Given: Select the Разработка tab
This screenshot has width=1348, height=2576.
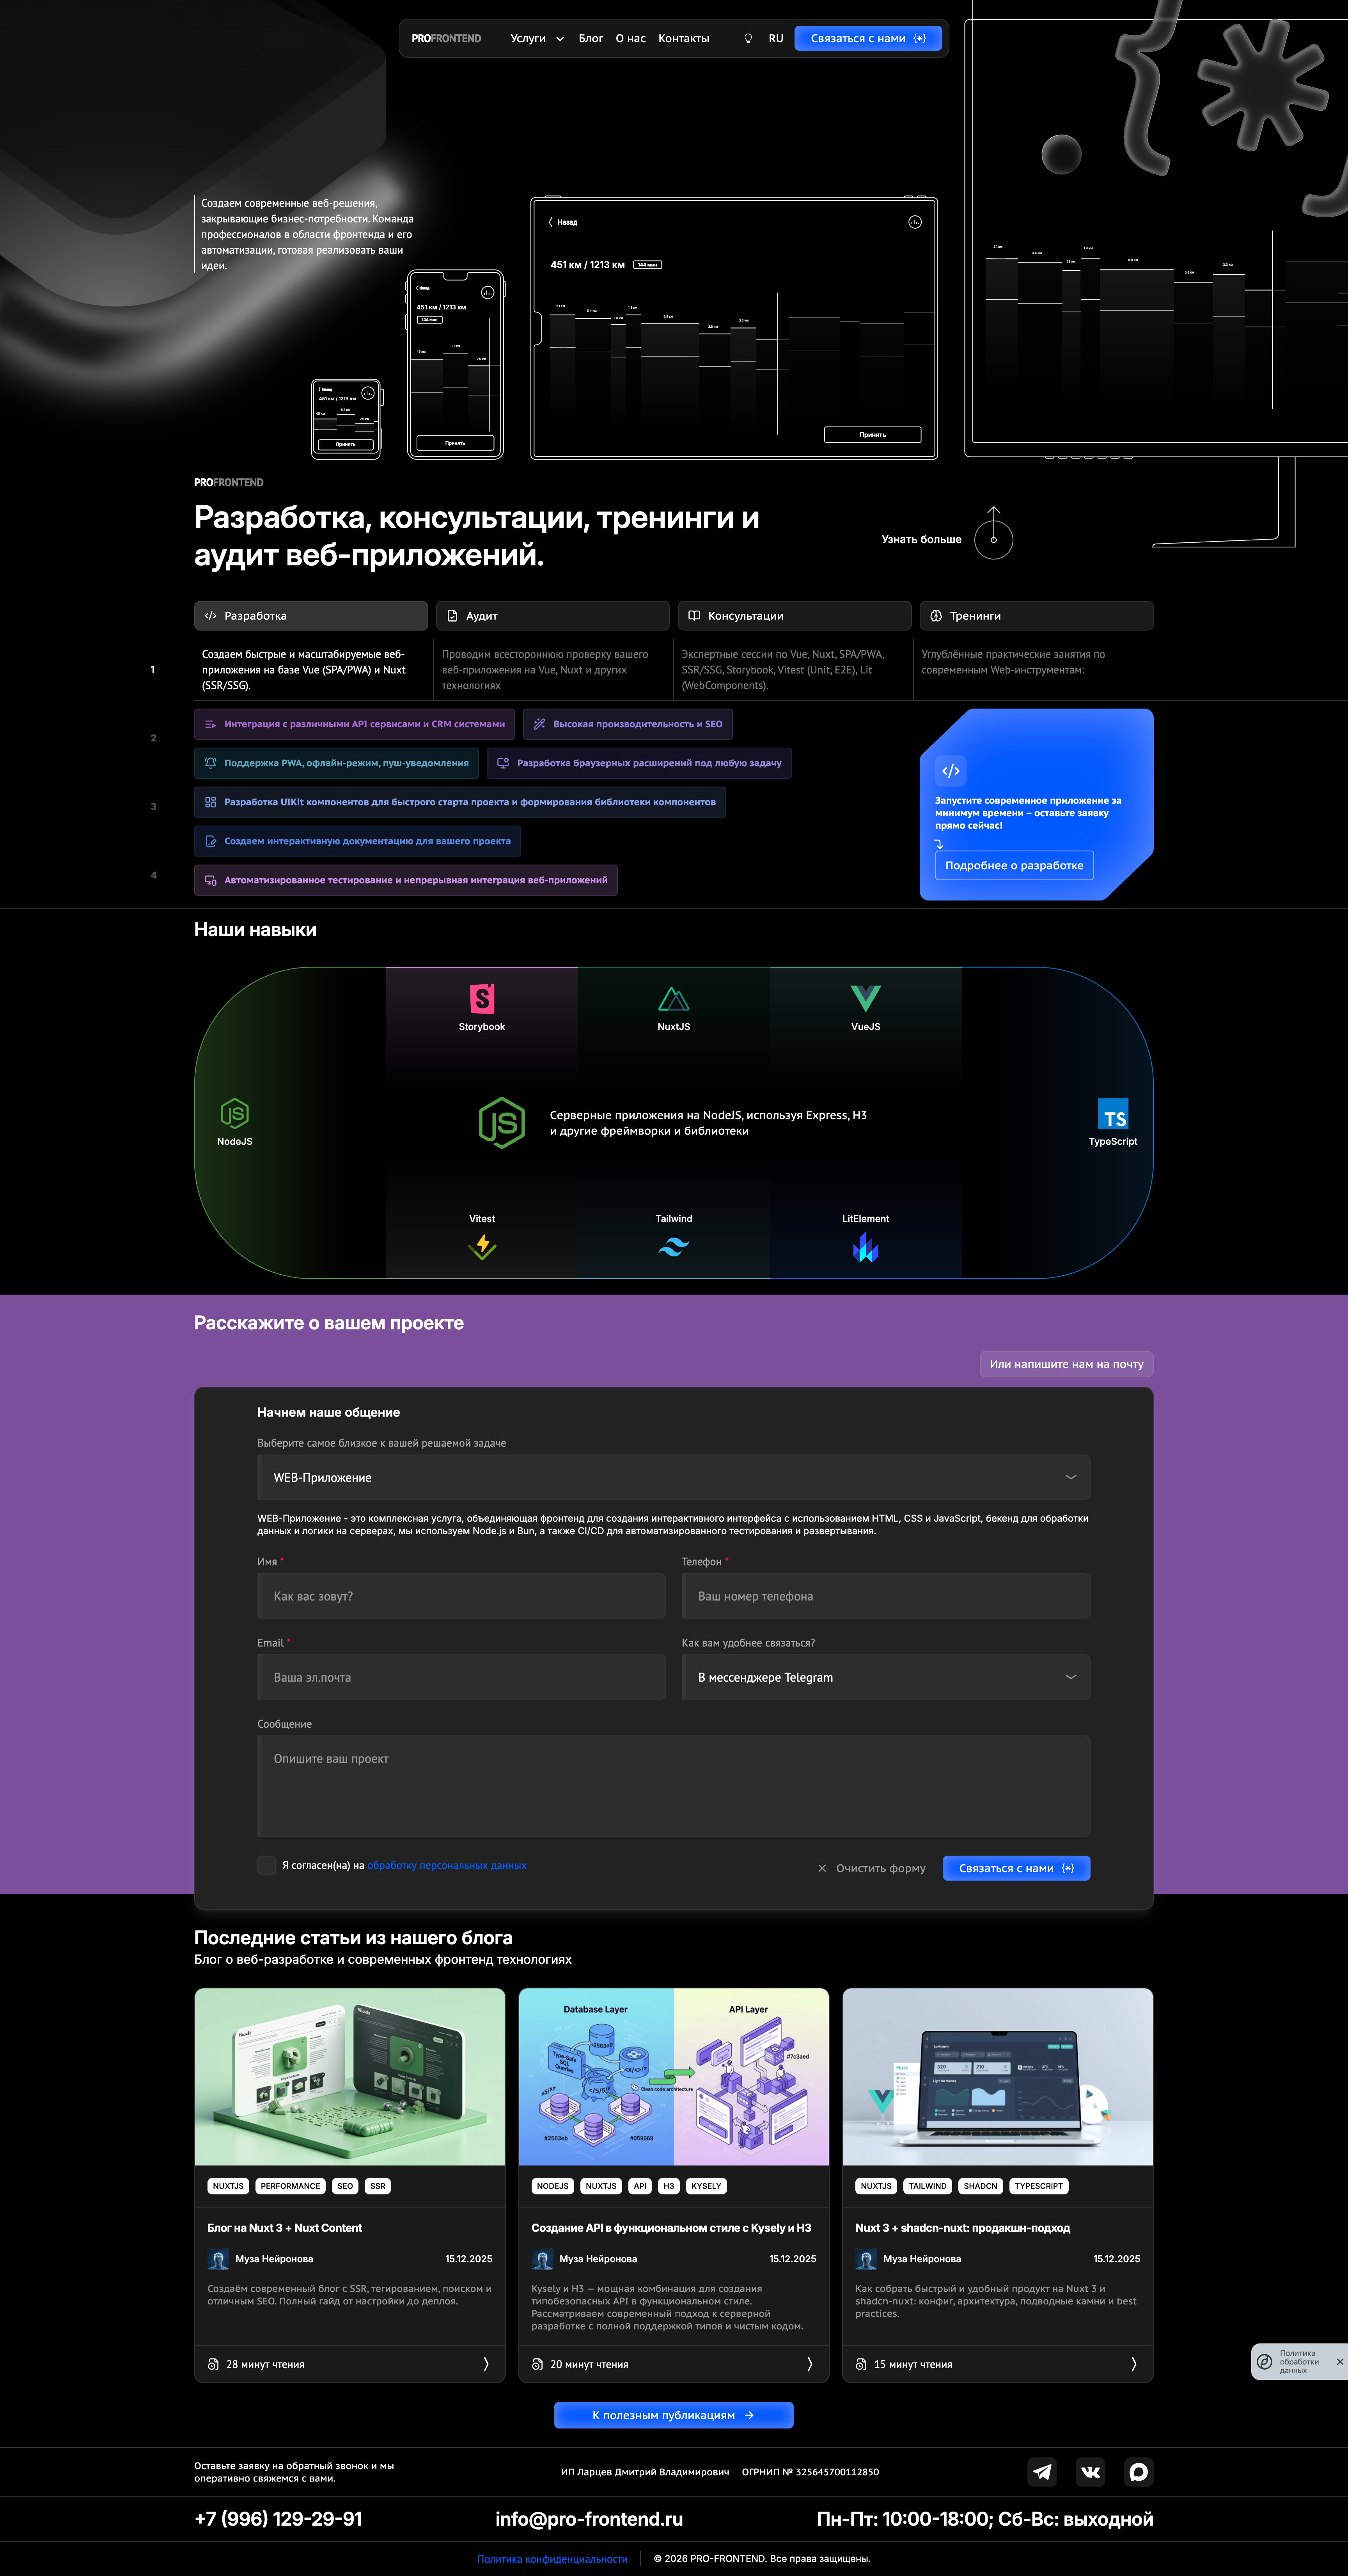Looking at the screenshot, I should pos(311,616).
